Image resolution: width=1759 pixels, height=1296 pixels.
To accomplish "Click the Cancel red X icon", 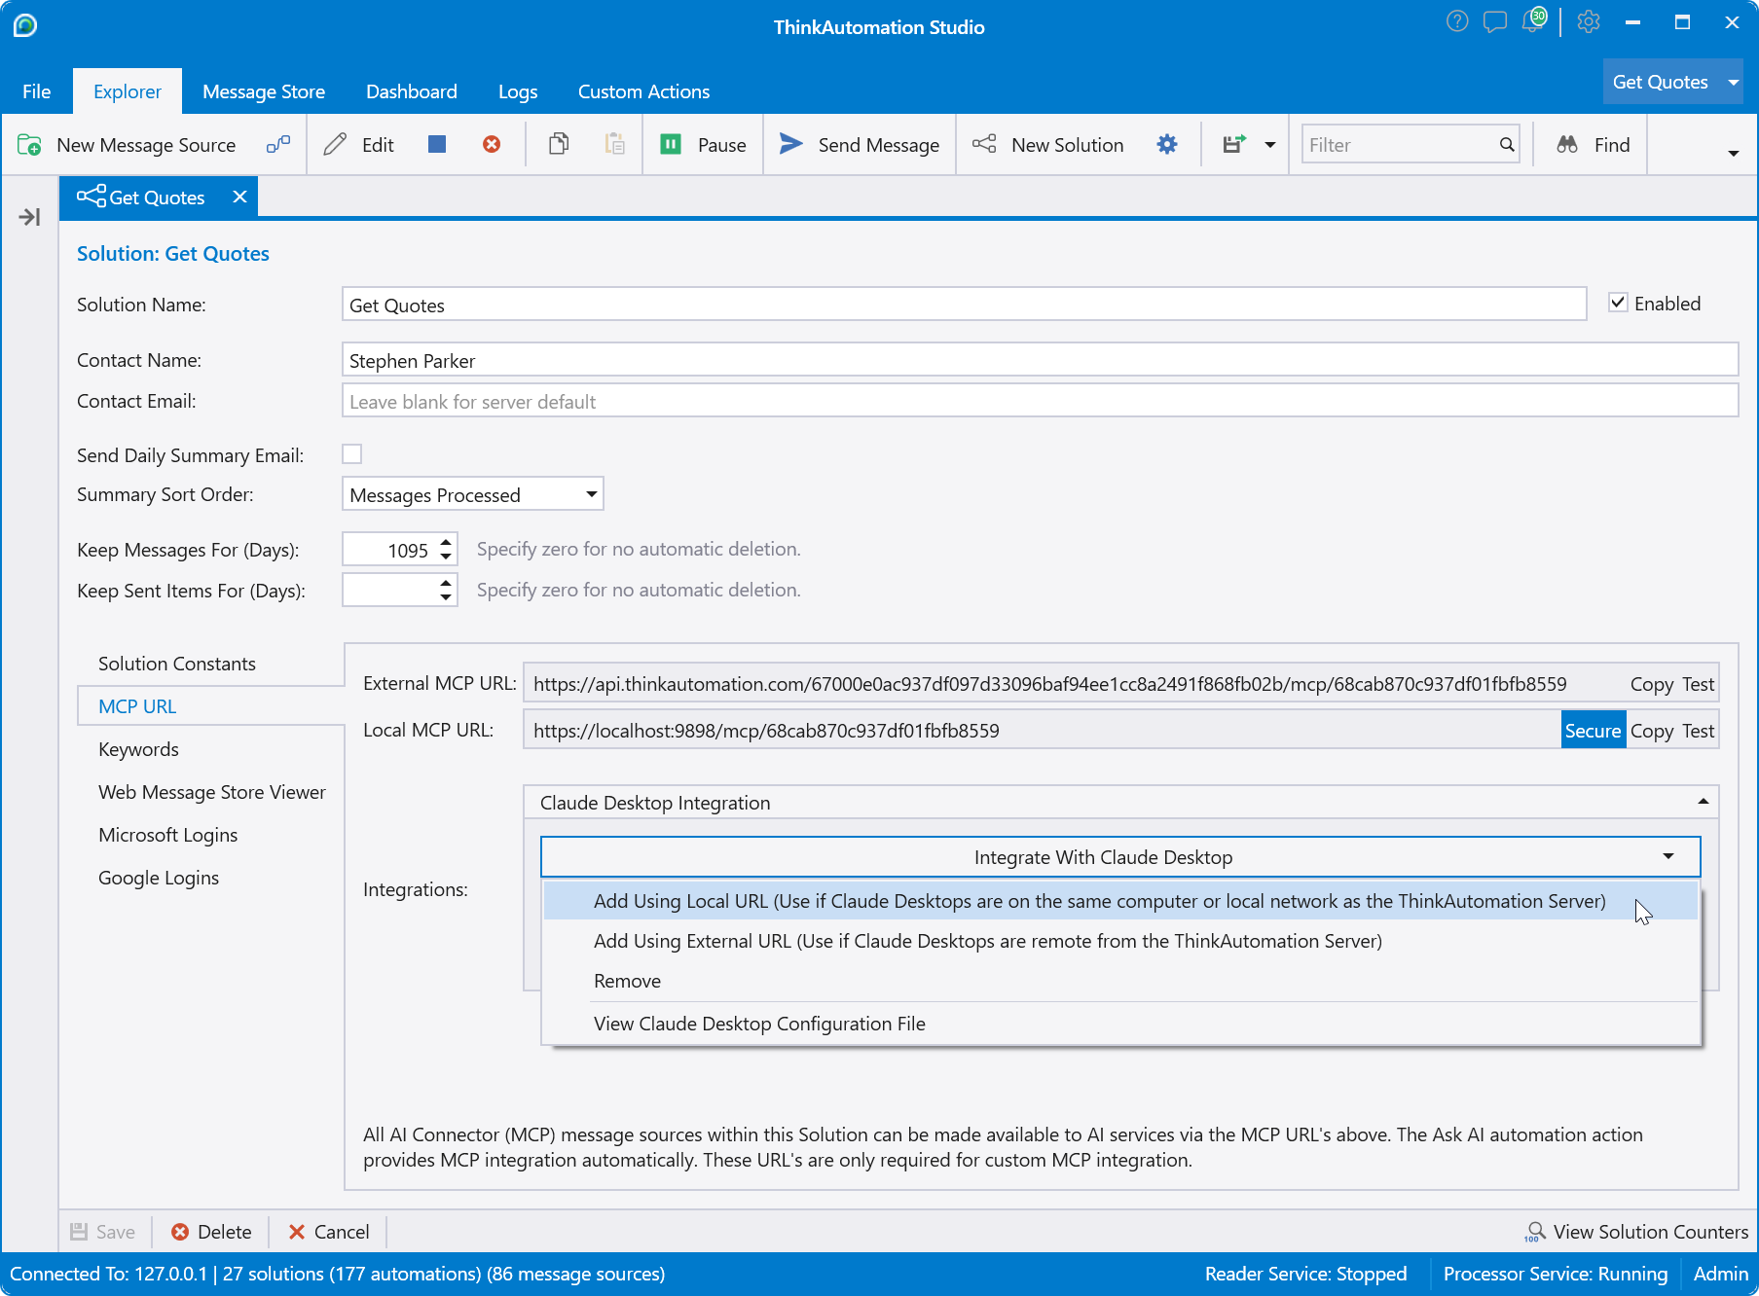I will (x=297, y=1232).
